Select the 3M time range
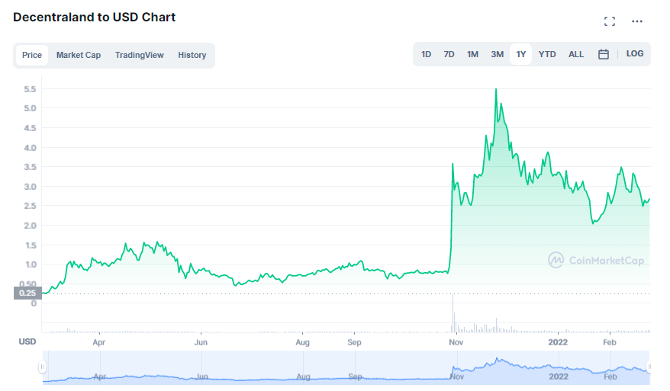Screen dimensions: 670x391 (497, 54)
